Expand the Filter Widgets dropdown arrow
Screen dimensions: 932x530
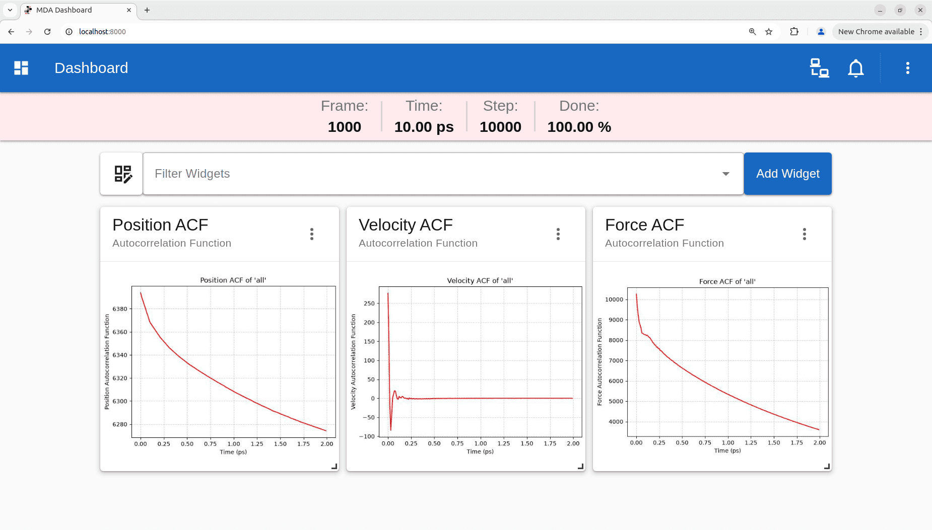click(x=725, y=174)
